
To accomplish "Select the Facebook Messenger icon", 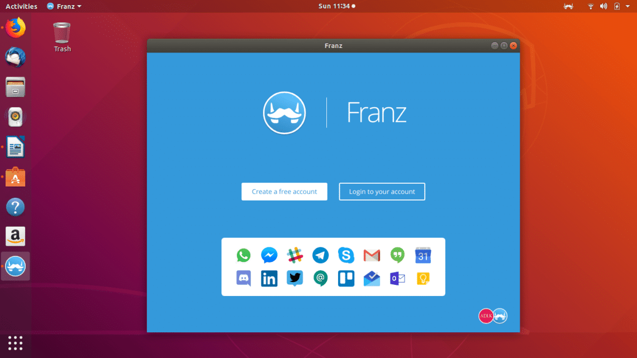I will tap(269, 256).
